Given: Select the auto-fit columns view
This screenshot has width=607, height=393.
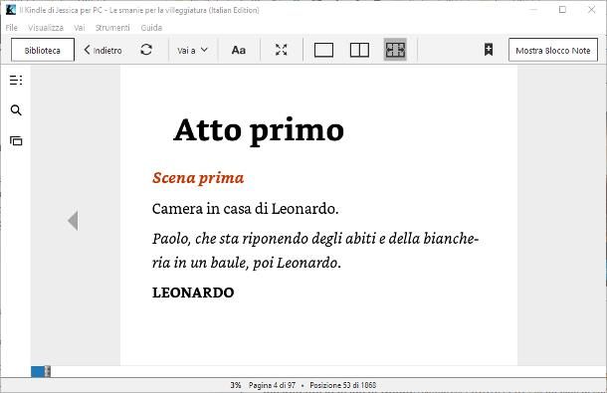Looking at the screenshot, I should pyautogui.click(x=395, y=50).
